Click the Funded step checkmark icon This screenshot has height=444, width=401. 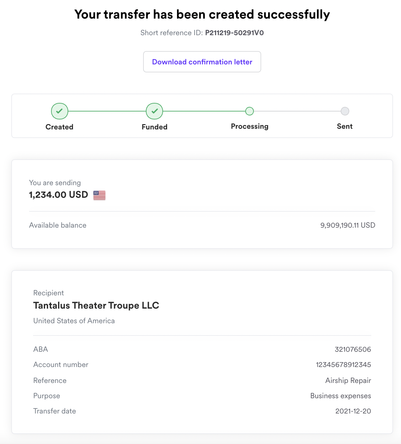(x=154, y=111)
